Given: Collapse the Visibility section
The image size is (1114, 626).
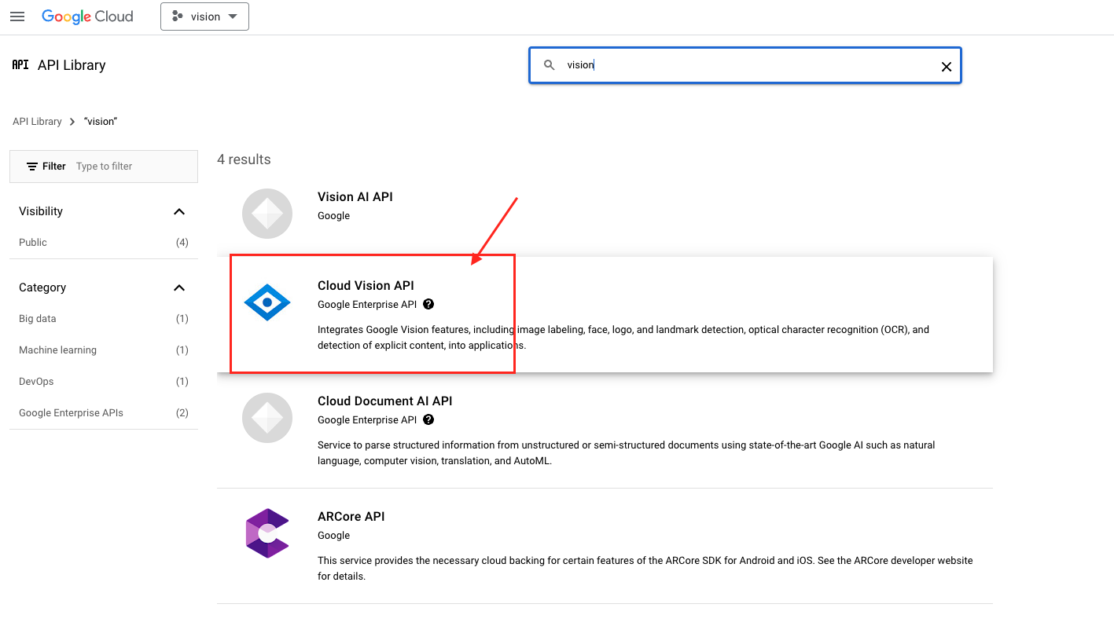Looking at the screenshot, I should point(179,211).
